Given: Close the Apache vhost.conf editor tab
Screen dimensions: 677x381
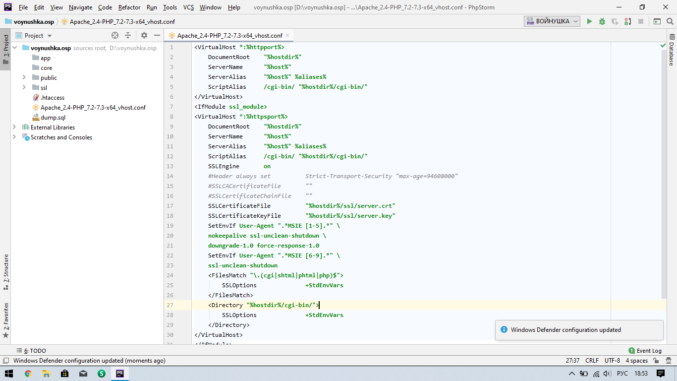Looking at the screenshot, I should click(287, 36).
